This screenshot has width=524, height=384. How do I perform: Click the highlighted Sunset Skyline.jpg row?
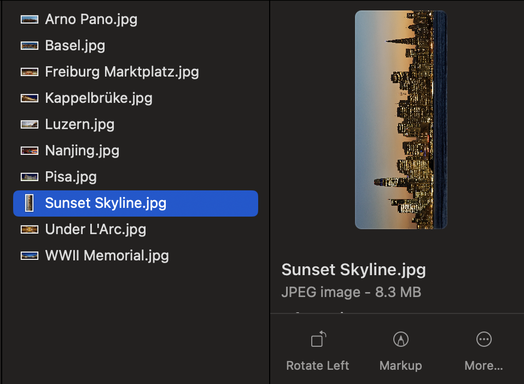coord(136,203)
